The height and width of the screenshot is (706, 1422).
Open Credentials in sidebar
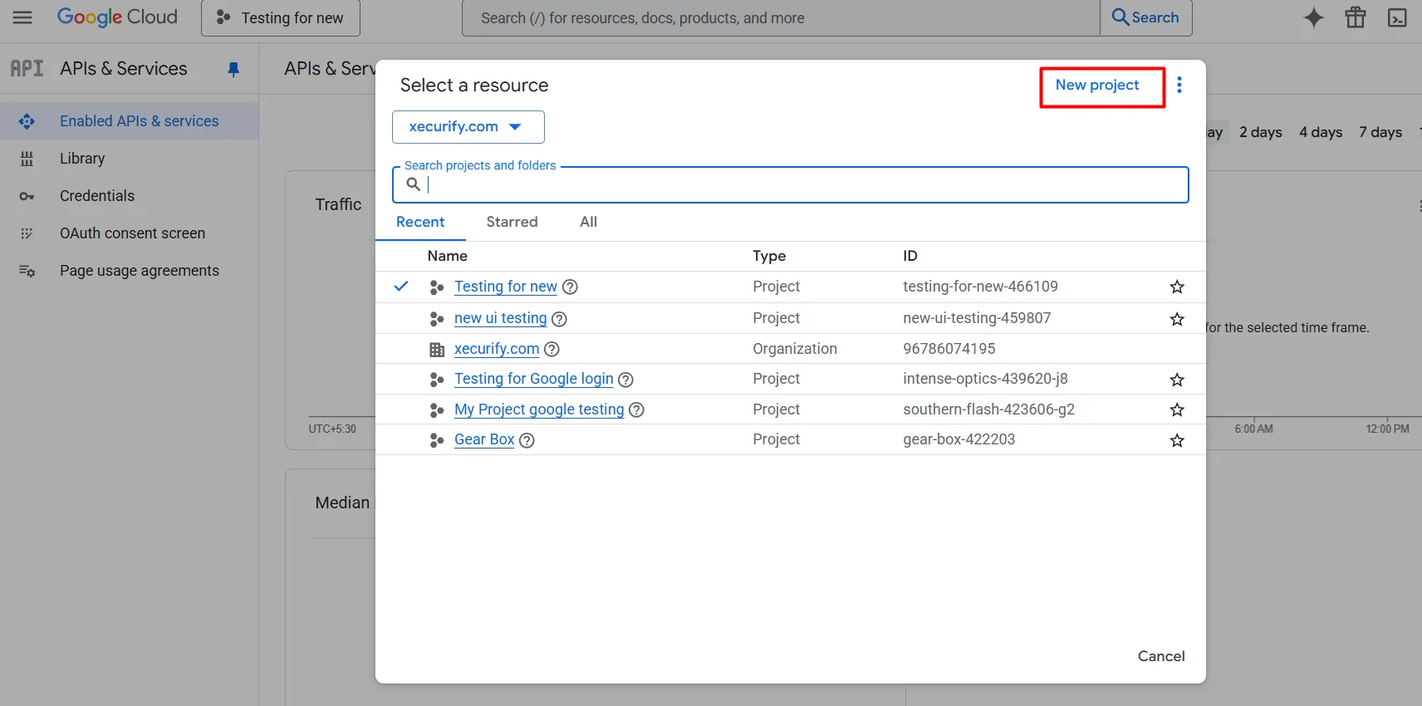tap(129, 196)
